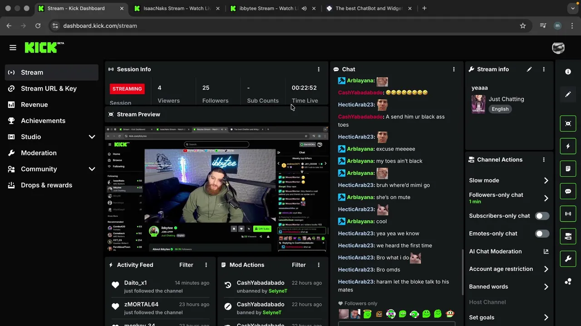The width and height of the screenshot is (581, 326).
Task: Open Channel Actions three-dot options
Action: (544, 160)
